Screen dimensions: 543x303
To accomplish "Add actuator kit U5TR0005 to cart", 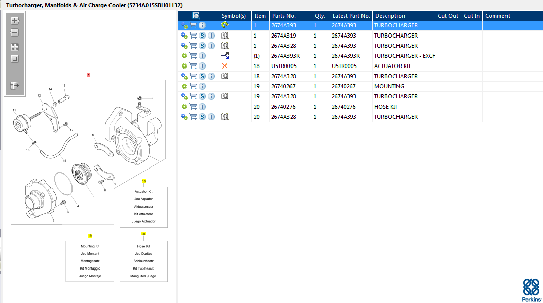I will (193, 66).
